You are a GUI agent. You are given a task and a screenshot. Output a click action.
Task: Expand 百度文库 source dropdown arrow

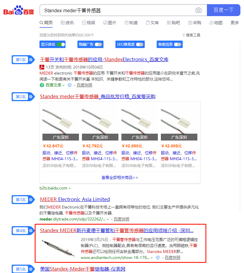pos(63,86)
